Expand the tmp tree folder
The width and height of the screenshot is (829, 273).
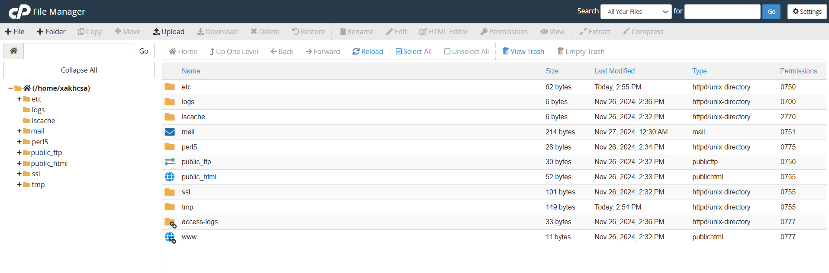(x=19, y=184)
